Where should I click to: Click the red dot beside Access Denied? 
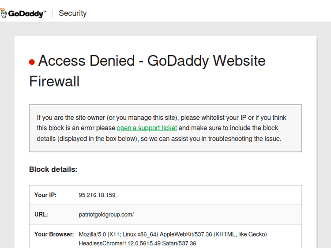point(32,62)
